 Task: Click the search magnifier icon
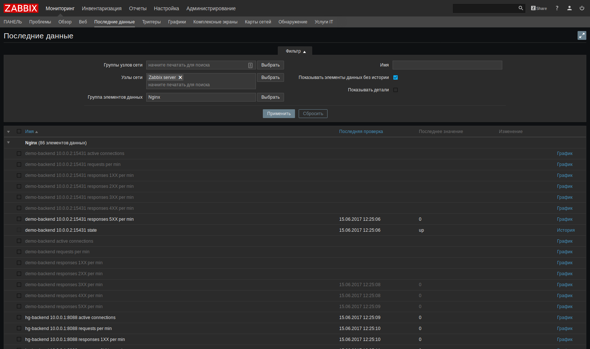tap(521, 8)
